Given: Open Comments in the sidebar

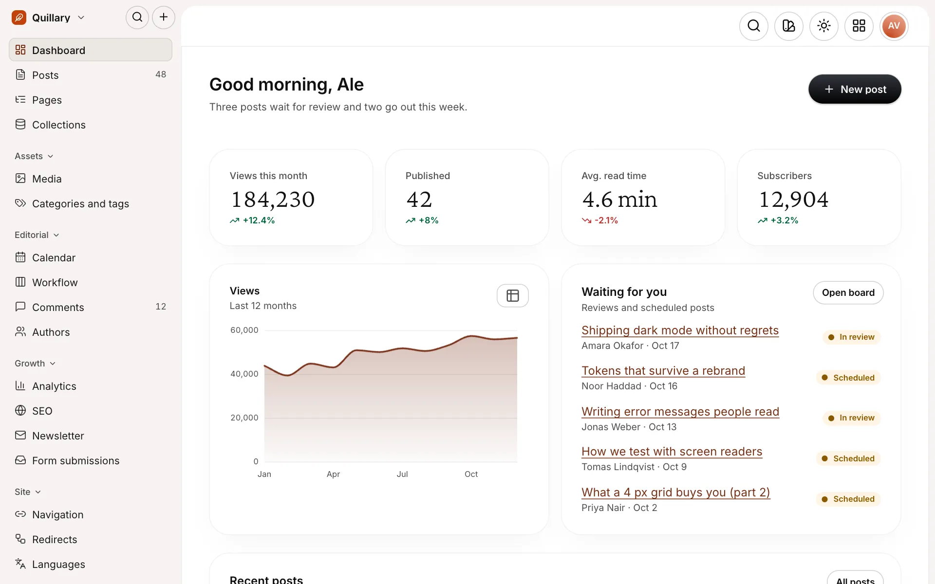Looking at the screenshot, I should [91, 307].
